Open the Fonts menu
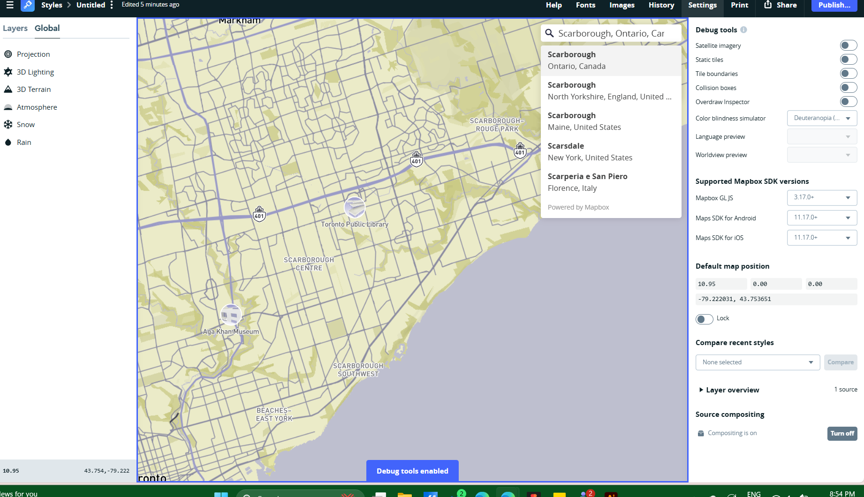The width and height of the screenshot is (864, 497). tap(585, 5)
